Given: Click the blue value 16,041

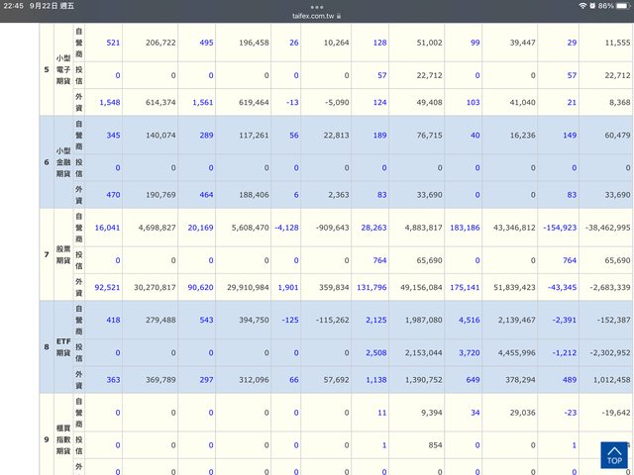Looking at the screenshot, I should point(107,227).
